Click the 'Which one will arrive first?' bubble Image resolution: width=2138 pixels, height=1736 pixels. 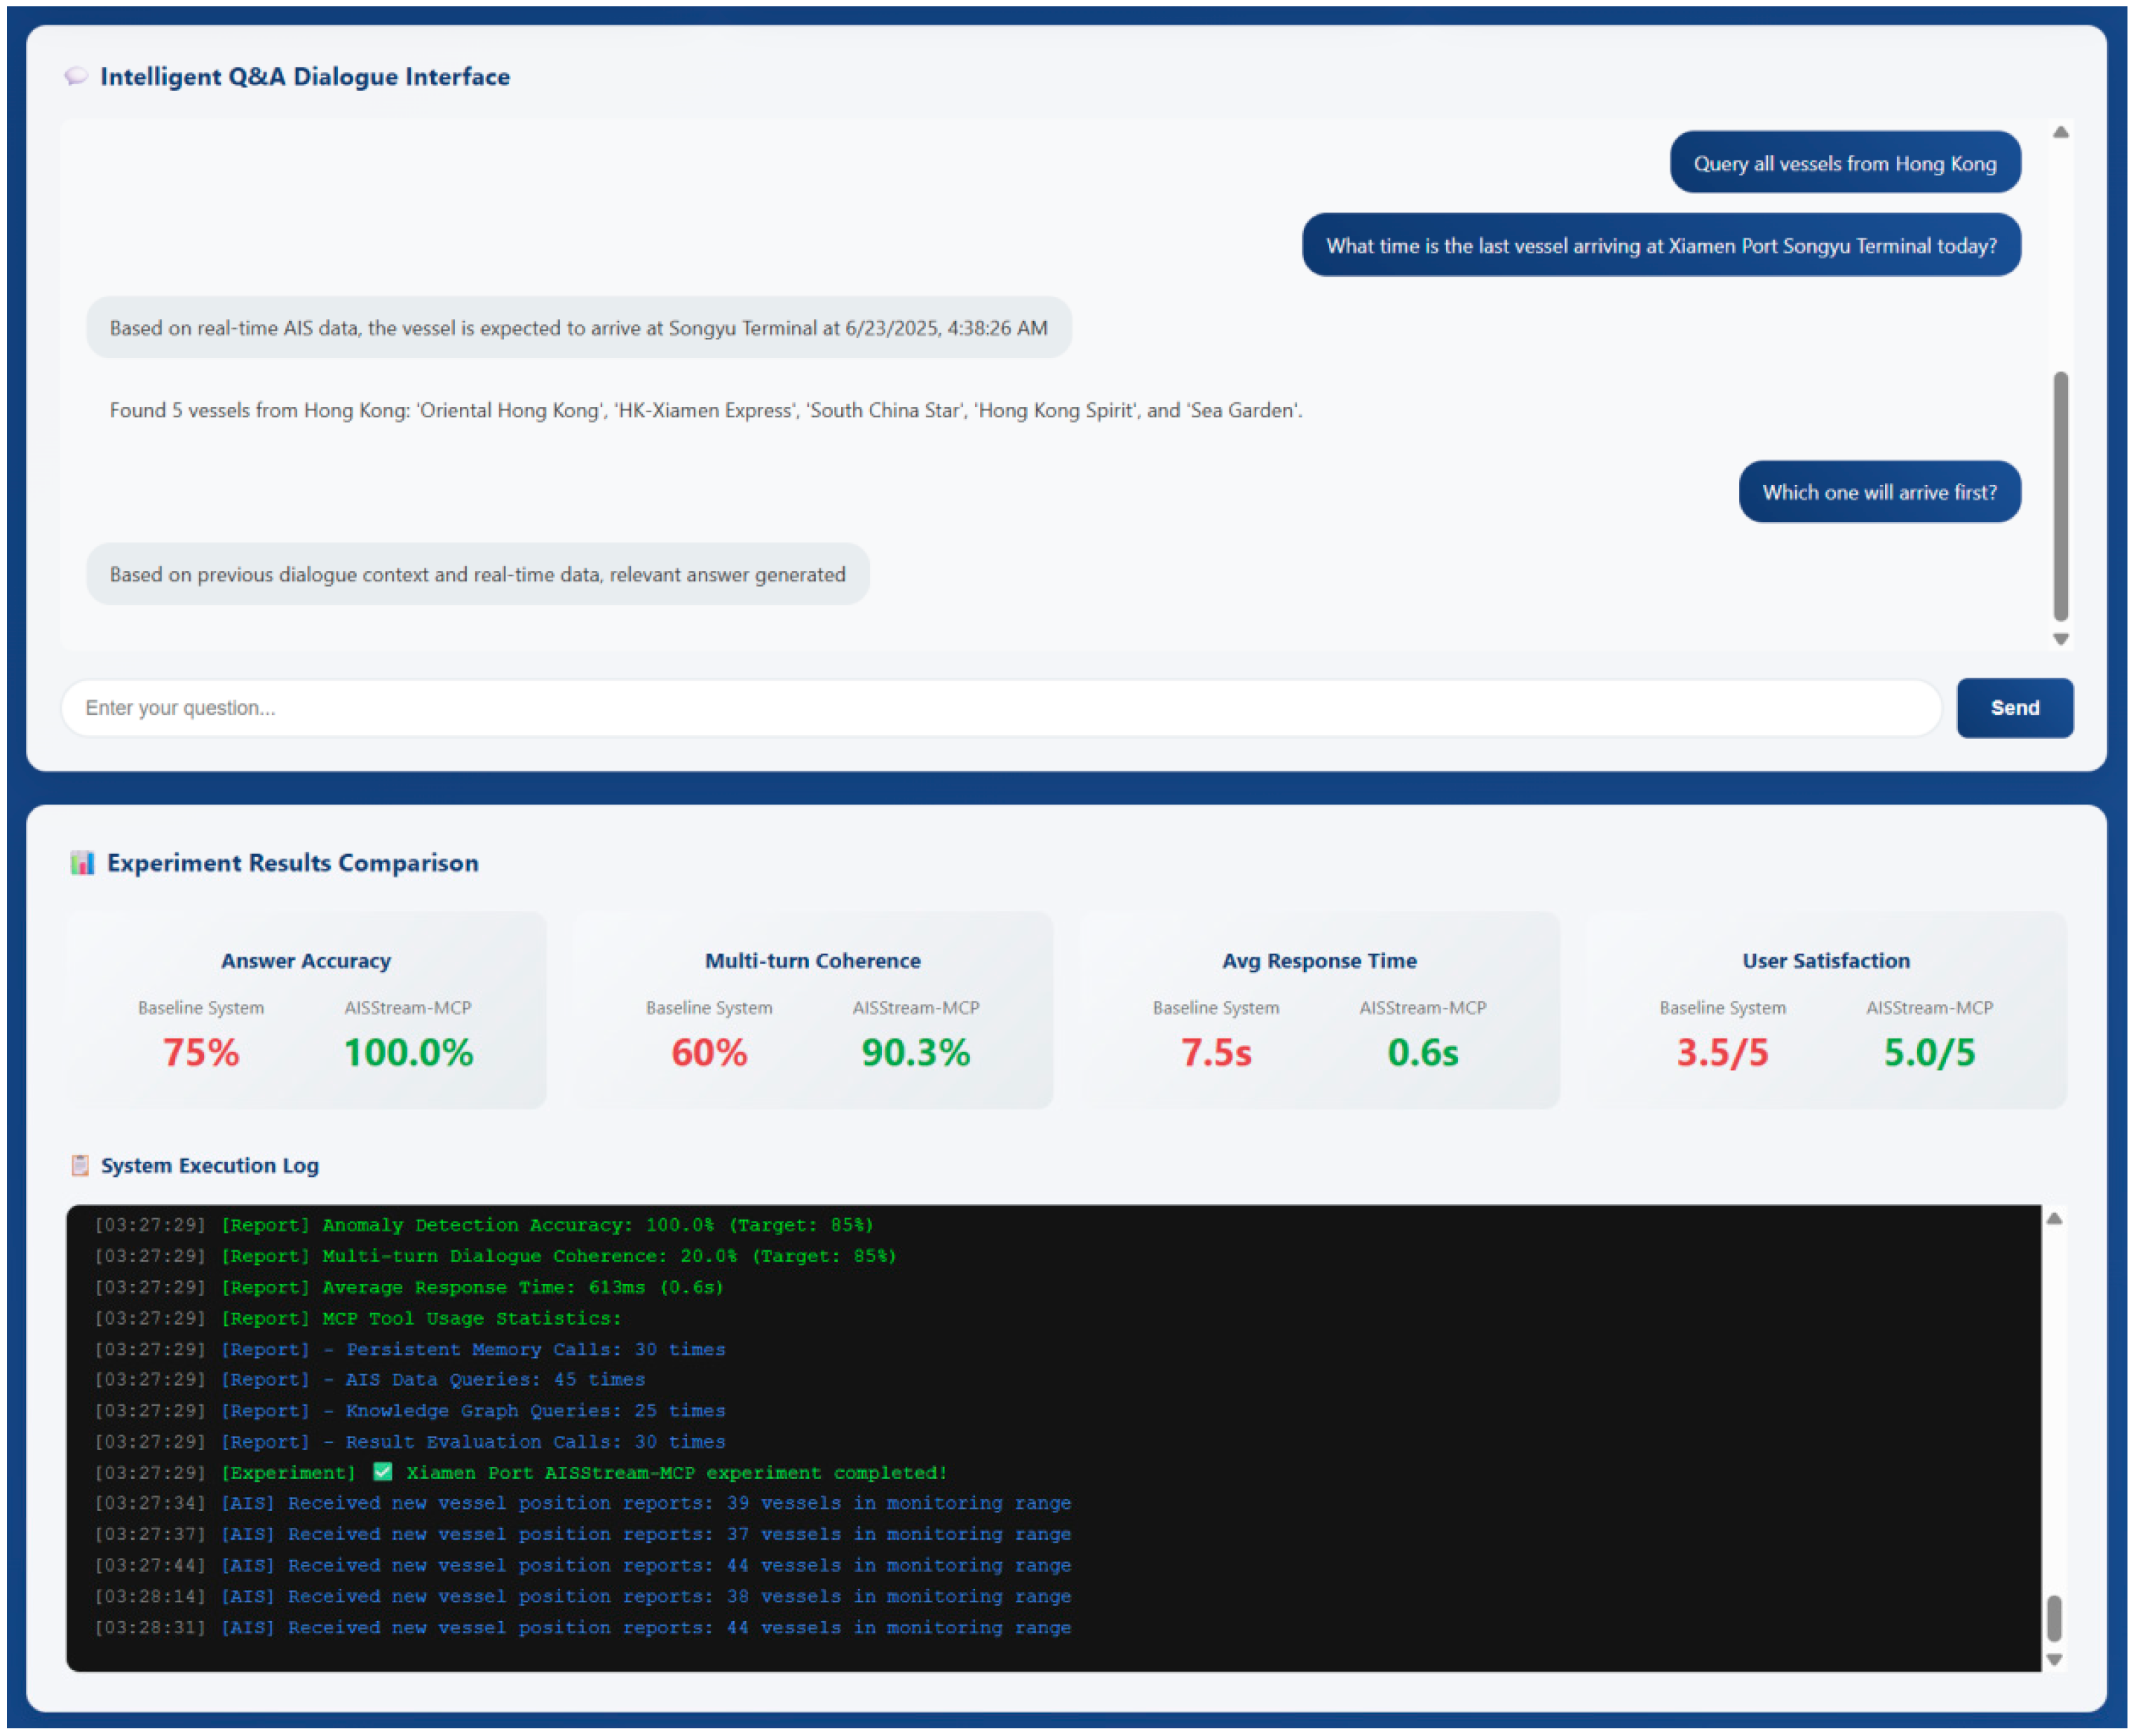click(x=1879, y=492)
